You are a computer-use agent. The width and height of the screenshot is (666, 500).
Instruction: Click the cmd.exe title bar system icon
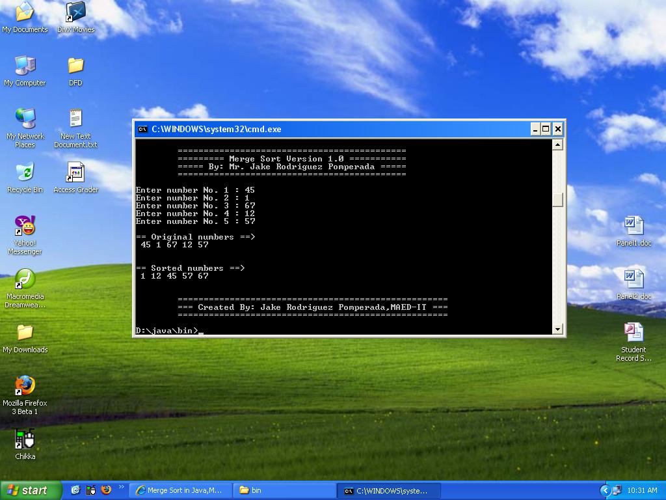[x=142, y=130]
